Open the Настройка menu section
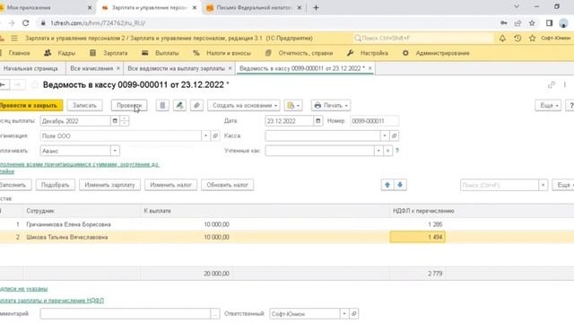 [x=367, y=53]
